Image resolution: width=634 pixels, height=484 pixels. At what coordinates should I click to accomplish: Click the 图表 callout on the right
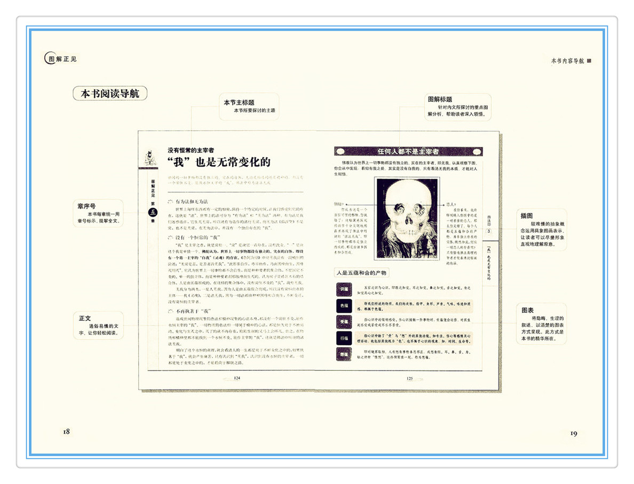point(541,323)
